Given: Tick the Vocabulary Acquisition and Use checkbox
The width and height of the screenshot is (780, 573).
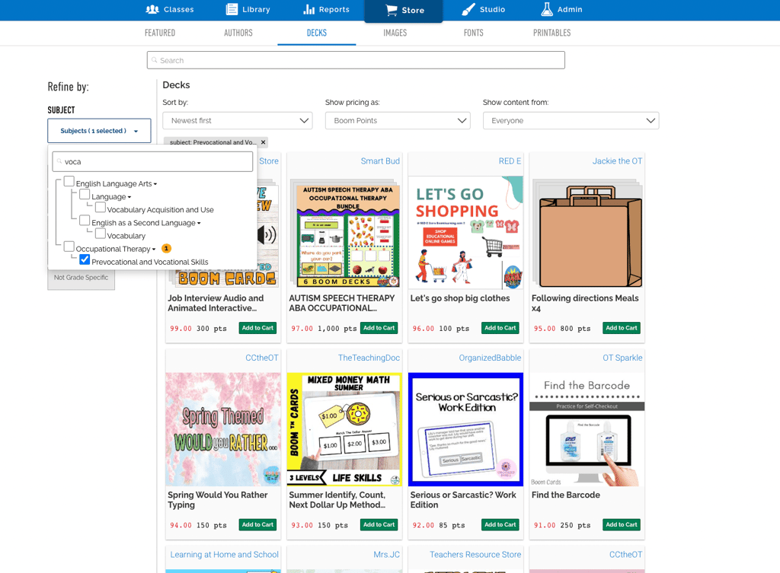Looking at the screenshot, I should point(101,208).
